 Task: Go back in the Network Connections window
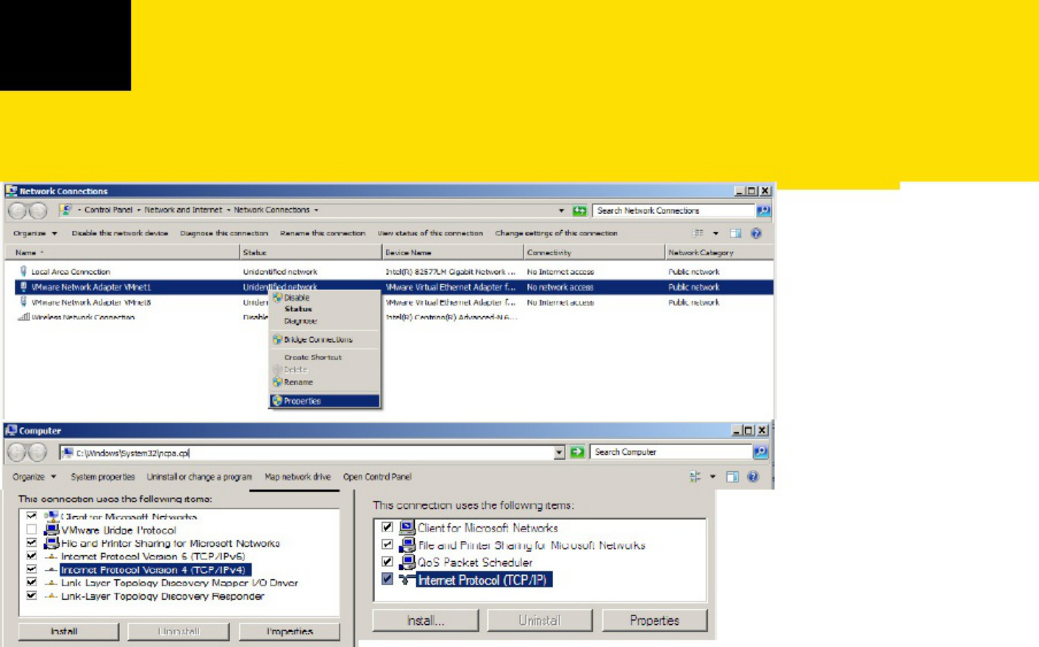pos(18,211)
